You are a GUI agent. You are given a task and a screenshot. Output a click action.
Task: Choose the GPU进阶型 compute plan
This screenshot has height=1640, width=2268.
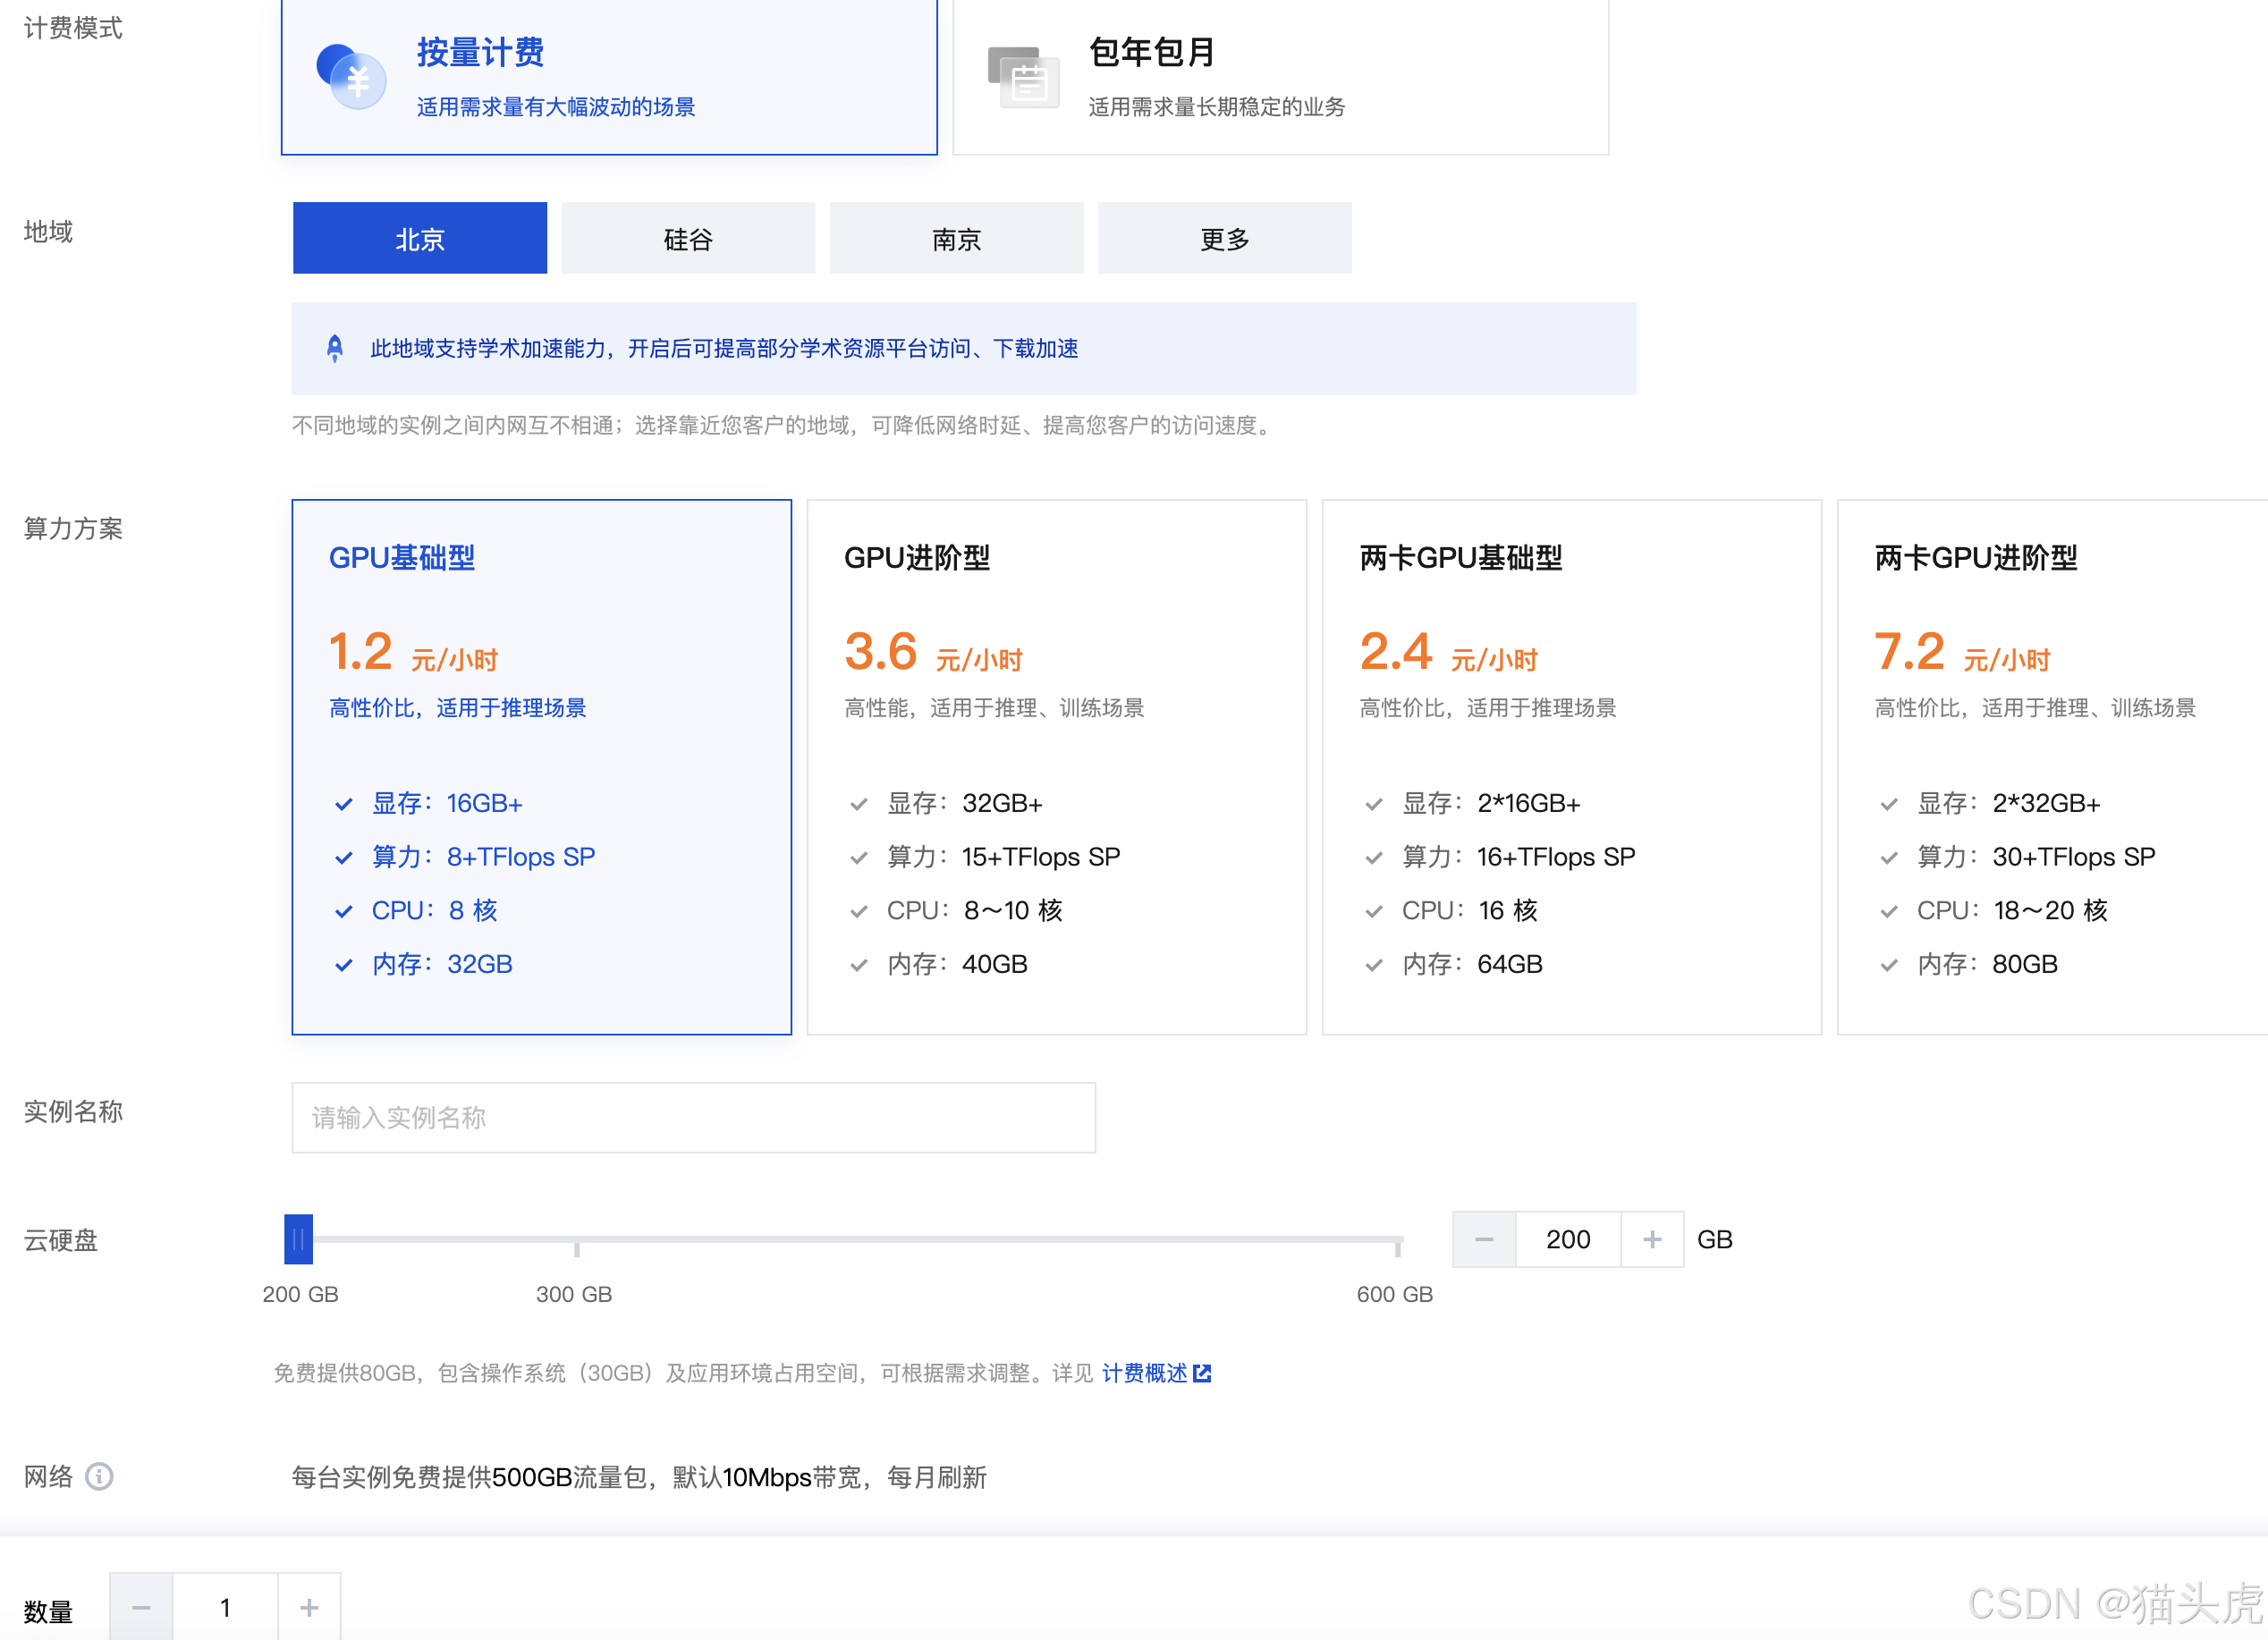pyautogui.click(x=1056, y=766)
